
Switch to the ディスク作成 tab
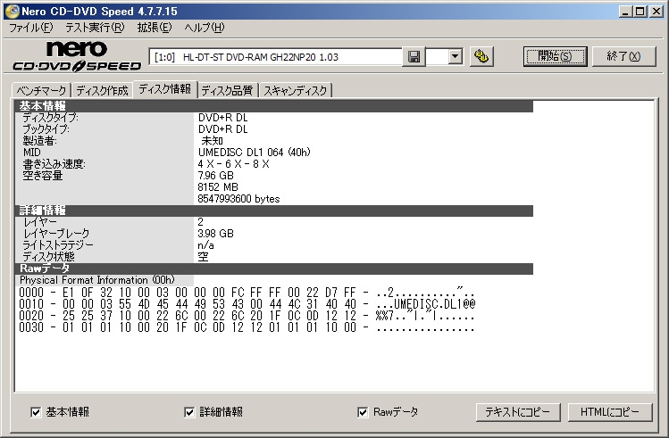click(102, 90)
